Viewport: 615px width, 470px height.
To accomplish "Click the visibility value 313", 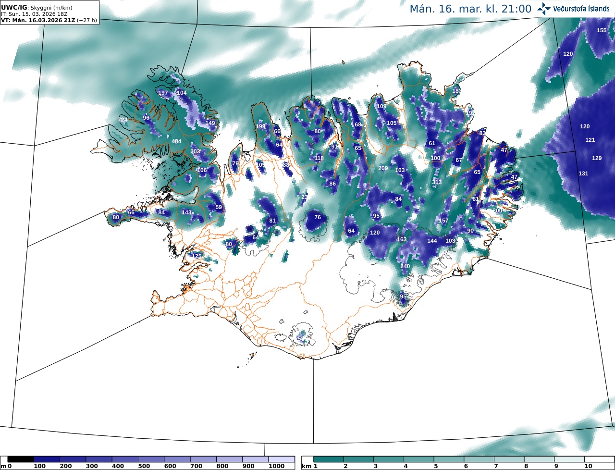I will click(x=437, y=182).
